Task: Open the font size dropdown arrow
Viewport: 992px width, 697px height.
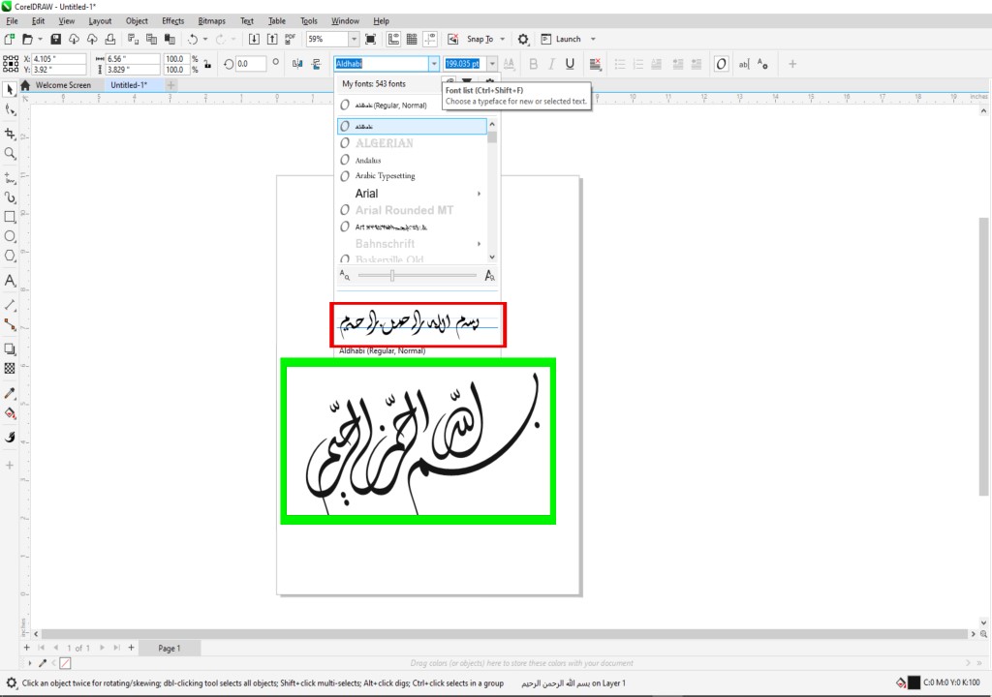Action: tap(492, 64)
